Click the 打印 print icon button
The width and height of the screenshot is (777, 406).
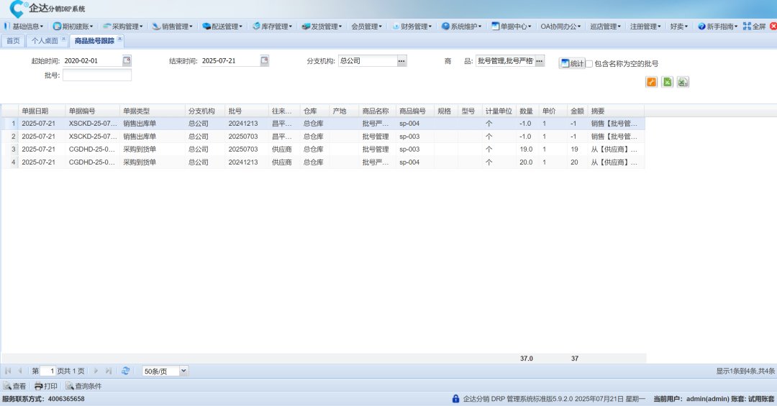coord(46,386)
